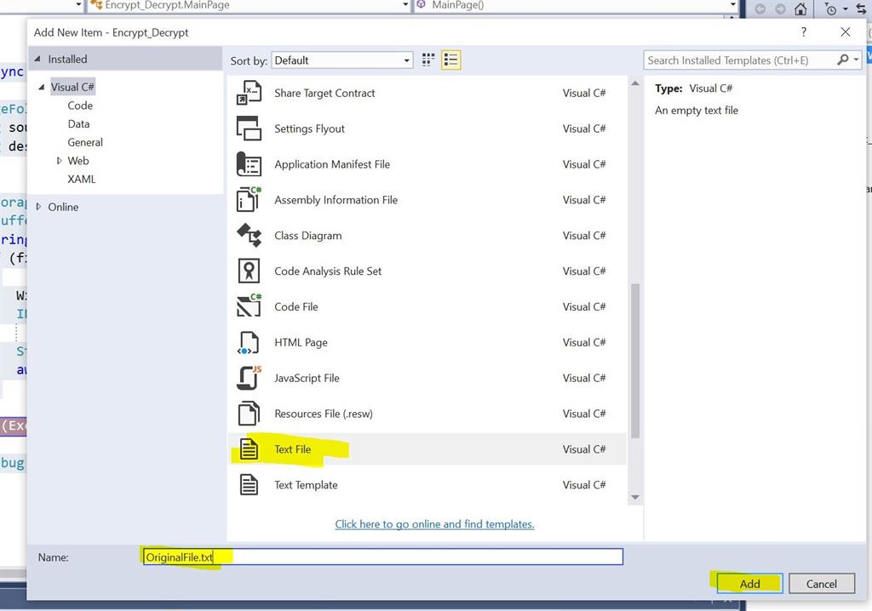Click the search magnifier icon
The height and width of the screenshot is (611, 872).
pos(842,60)
